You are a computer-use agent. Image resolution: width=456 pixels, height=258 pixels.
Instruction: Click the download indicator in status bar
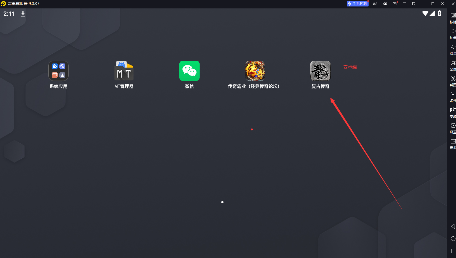point(23,13)
